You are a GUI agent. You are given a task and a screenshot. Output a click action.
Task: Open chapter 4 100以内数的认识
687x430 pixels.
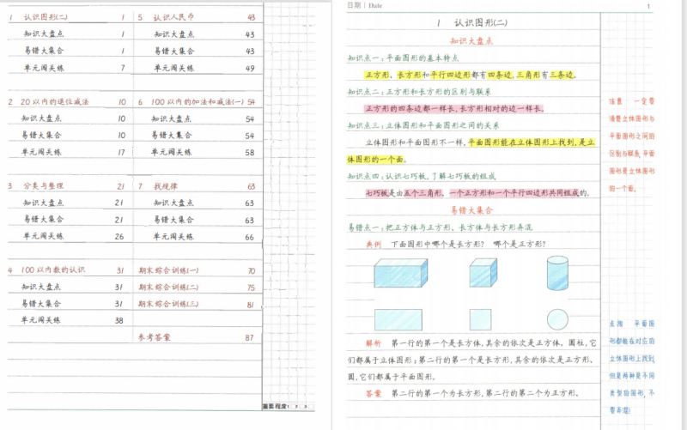click(x=53, y=270)
